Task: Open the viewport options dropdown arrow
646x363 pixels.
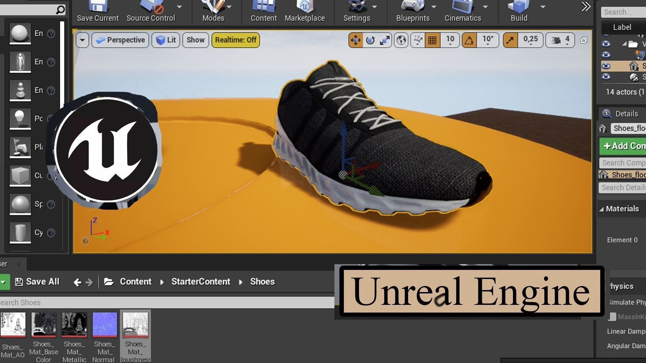Action: [82, 40]
